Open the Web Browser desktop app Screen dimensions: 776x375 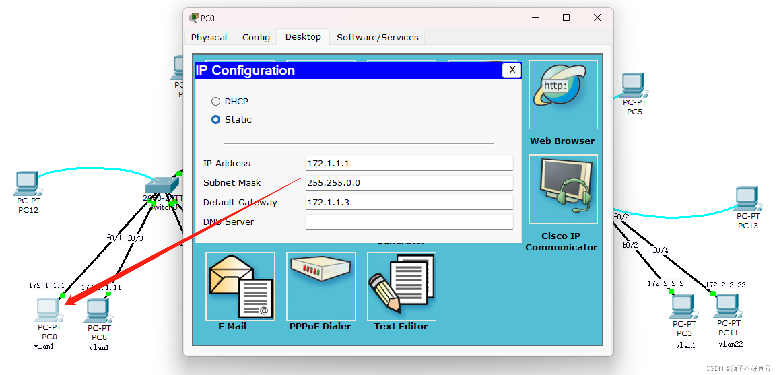click(563, 95)
